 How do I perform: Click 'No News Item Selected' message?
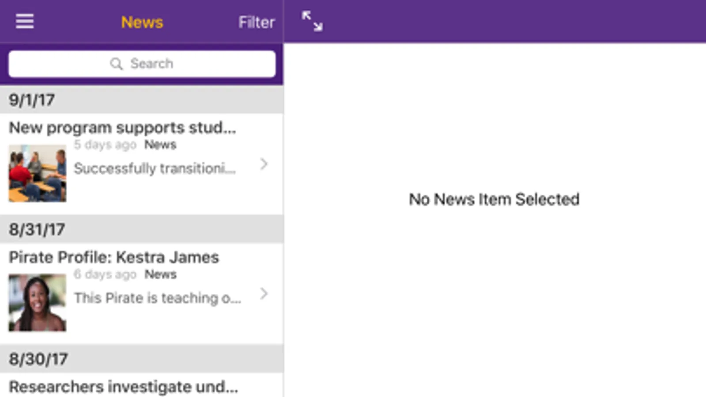coord(494,199)
